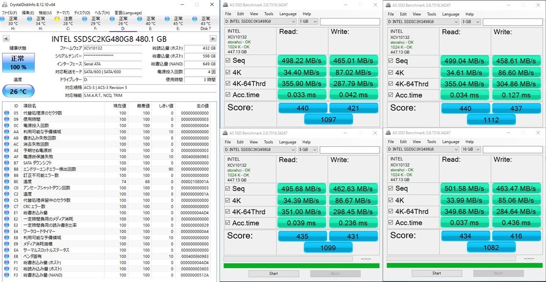Image resolution: width=546 pixels, height=282 pixels.
Task: Open drive selector in the 1 GB AS SSD window
Action: pos(260,21)
